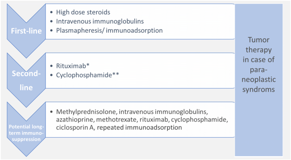Viewport: 291px width, 160px height.
Task: Click the First-line chevron arrow
Action: click(x=26, y=31)
